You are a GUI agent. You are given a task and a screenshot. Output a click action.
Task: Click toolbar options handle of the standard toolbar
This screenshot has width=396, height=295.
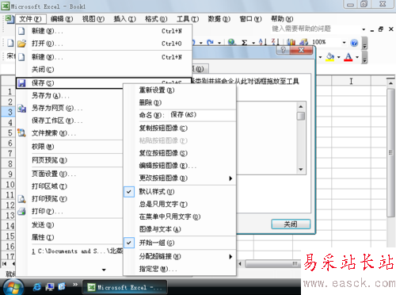364,43
